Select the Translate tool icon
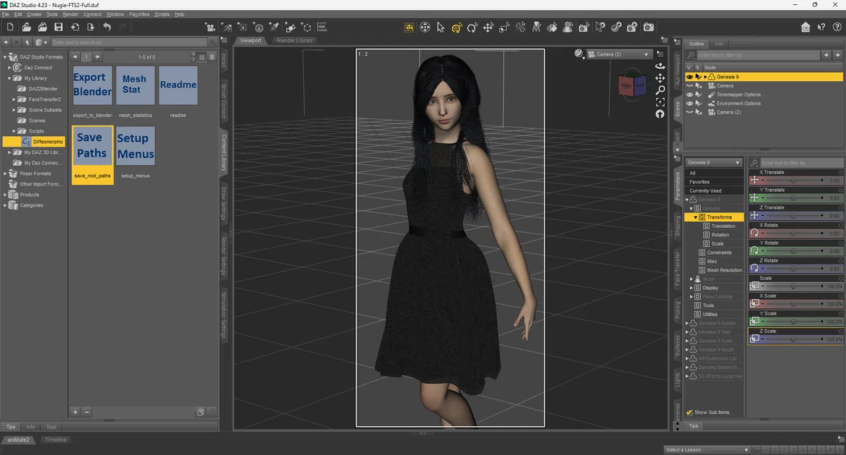The height and width of the screenshot is (455, 846). (x=489, y=27)
